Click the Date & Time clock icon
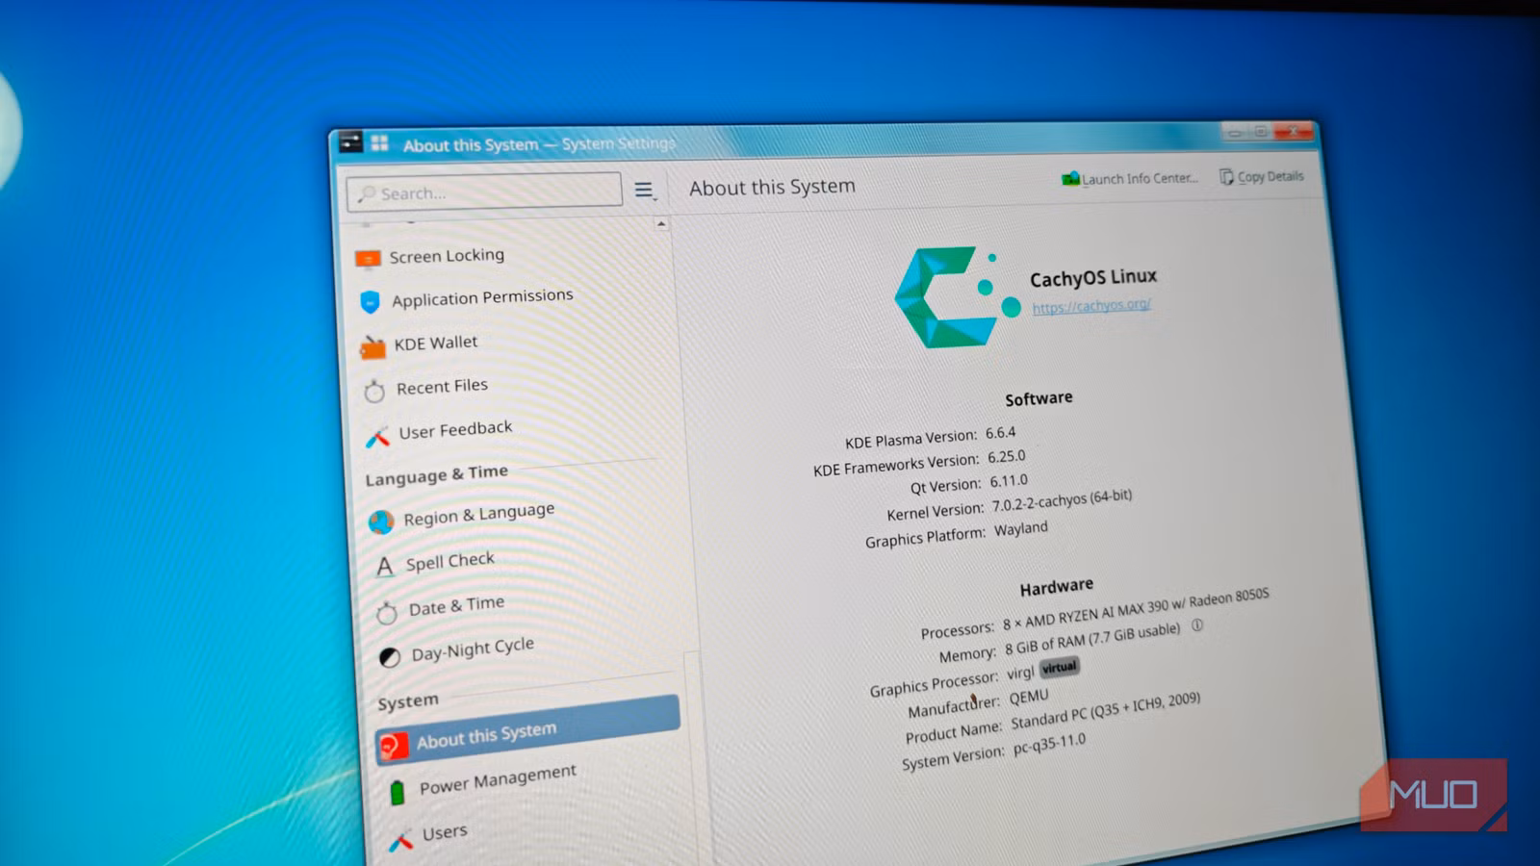 click(x=387, y=612)
